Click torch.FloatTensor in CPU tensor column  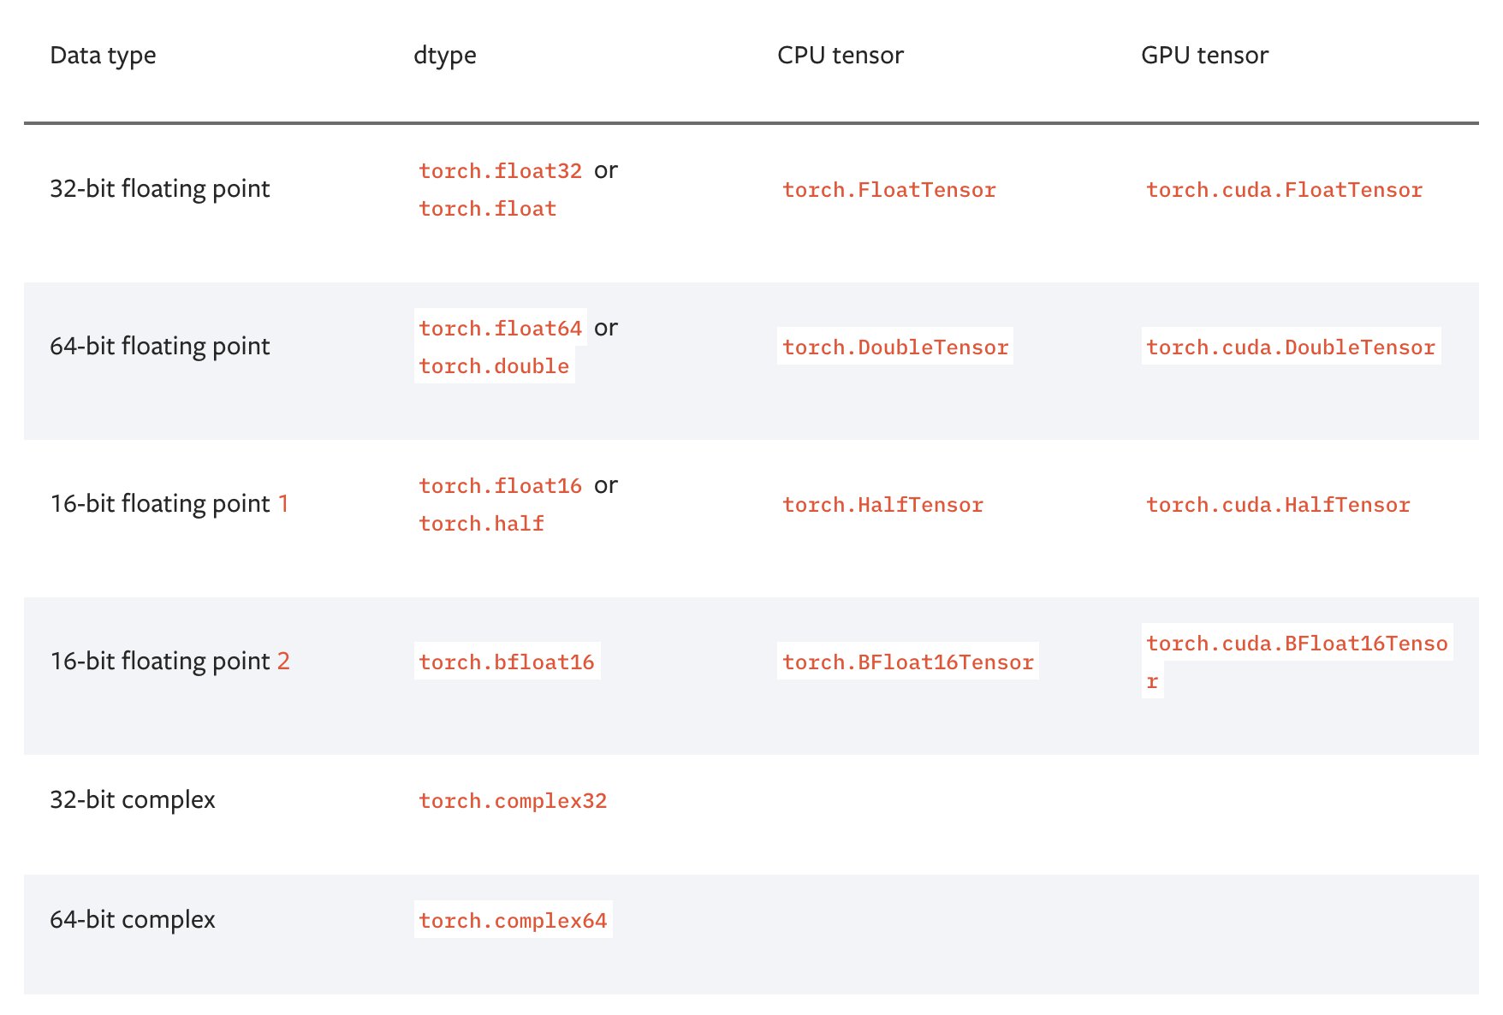pyautogui.click(x=888, y=190)
